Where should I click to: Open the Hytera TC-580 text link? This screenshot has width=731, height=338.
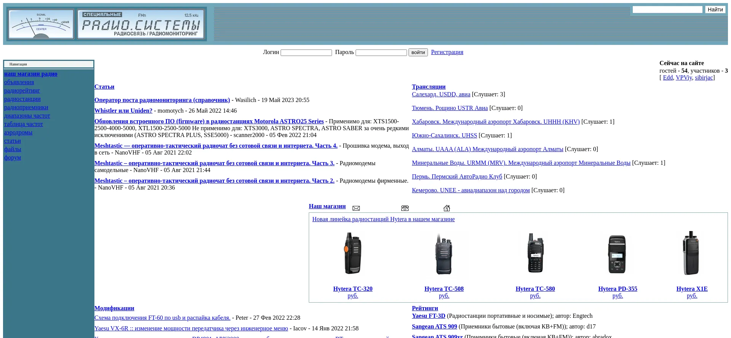click(535, 289)
